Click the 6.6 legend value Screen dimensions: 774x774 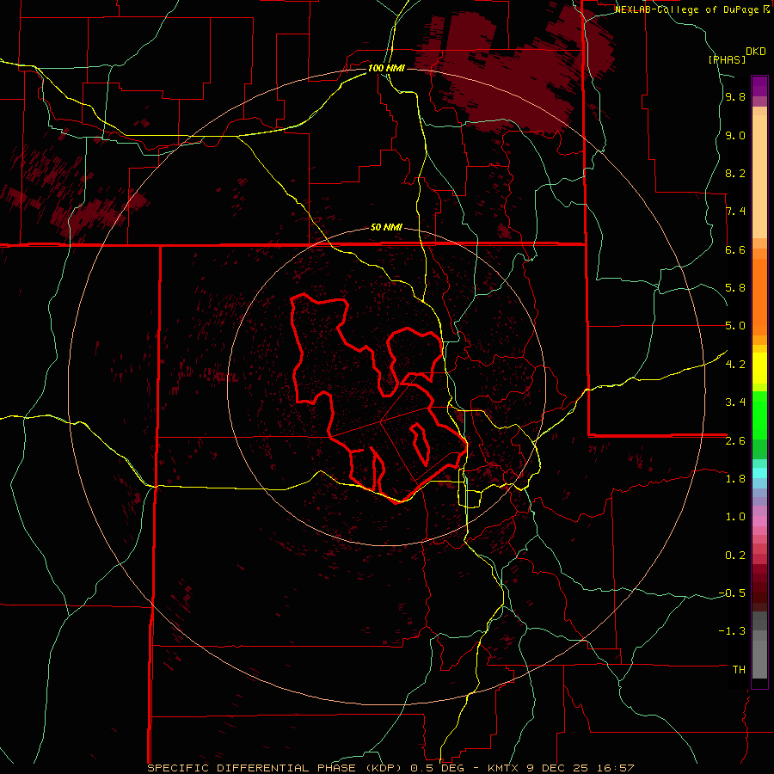point(735,249)
